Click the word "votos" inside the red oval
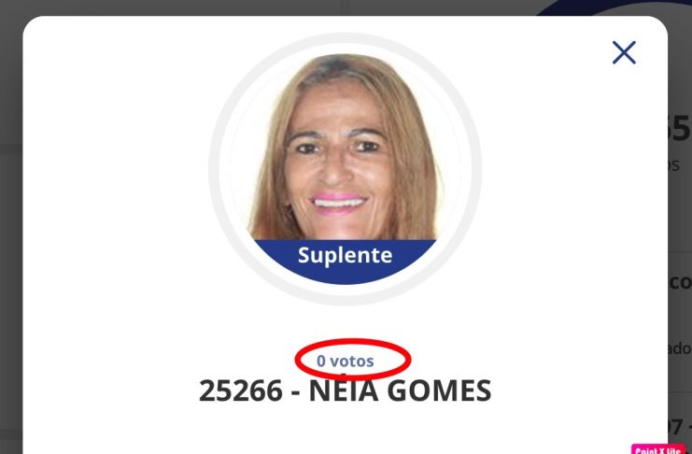692x454 pixels. [x=352, y=362]
